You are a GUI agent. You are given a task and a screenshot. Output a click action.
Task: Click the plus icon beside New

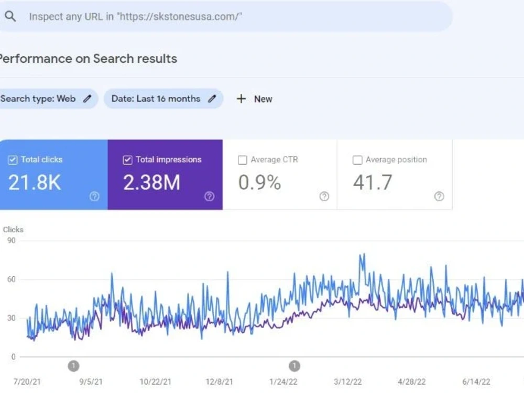pyautogui.click(x=241, y=99)
